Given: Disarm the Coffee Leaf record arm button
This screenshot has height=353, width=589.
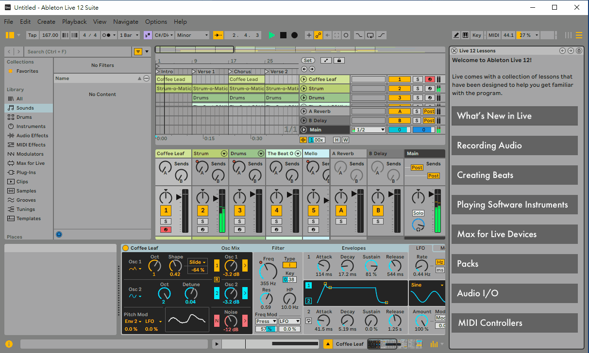Looking at the screenshot, I should (x=429, y=80).
